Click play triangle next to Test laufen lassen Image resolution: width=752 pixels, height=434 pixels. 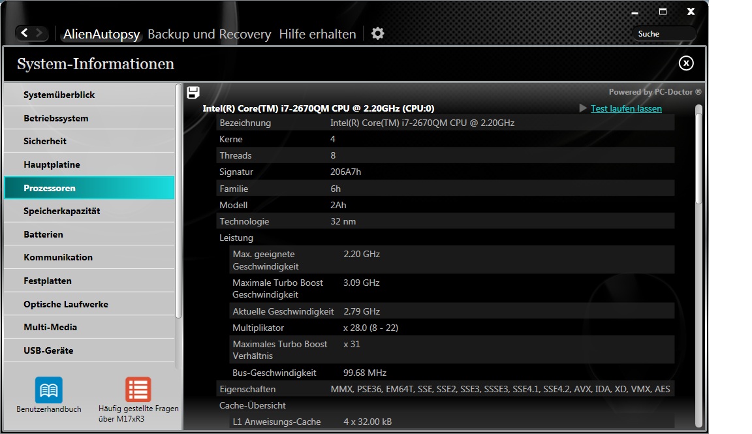click(583, 108)
